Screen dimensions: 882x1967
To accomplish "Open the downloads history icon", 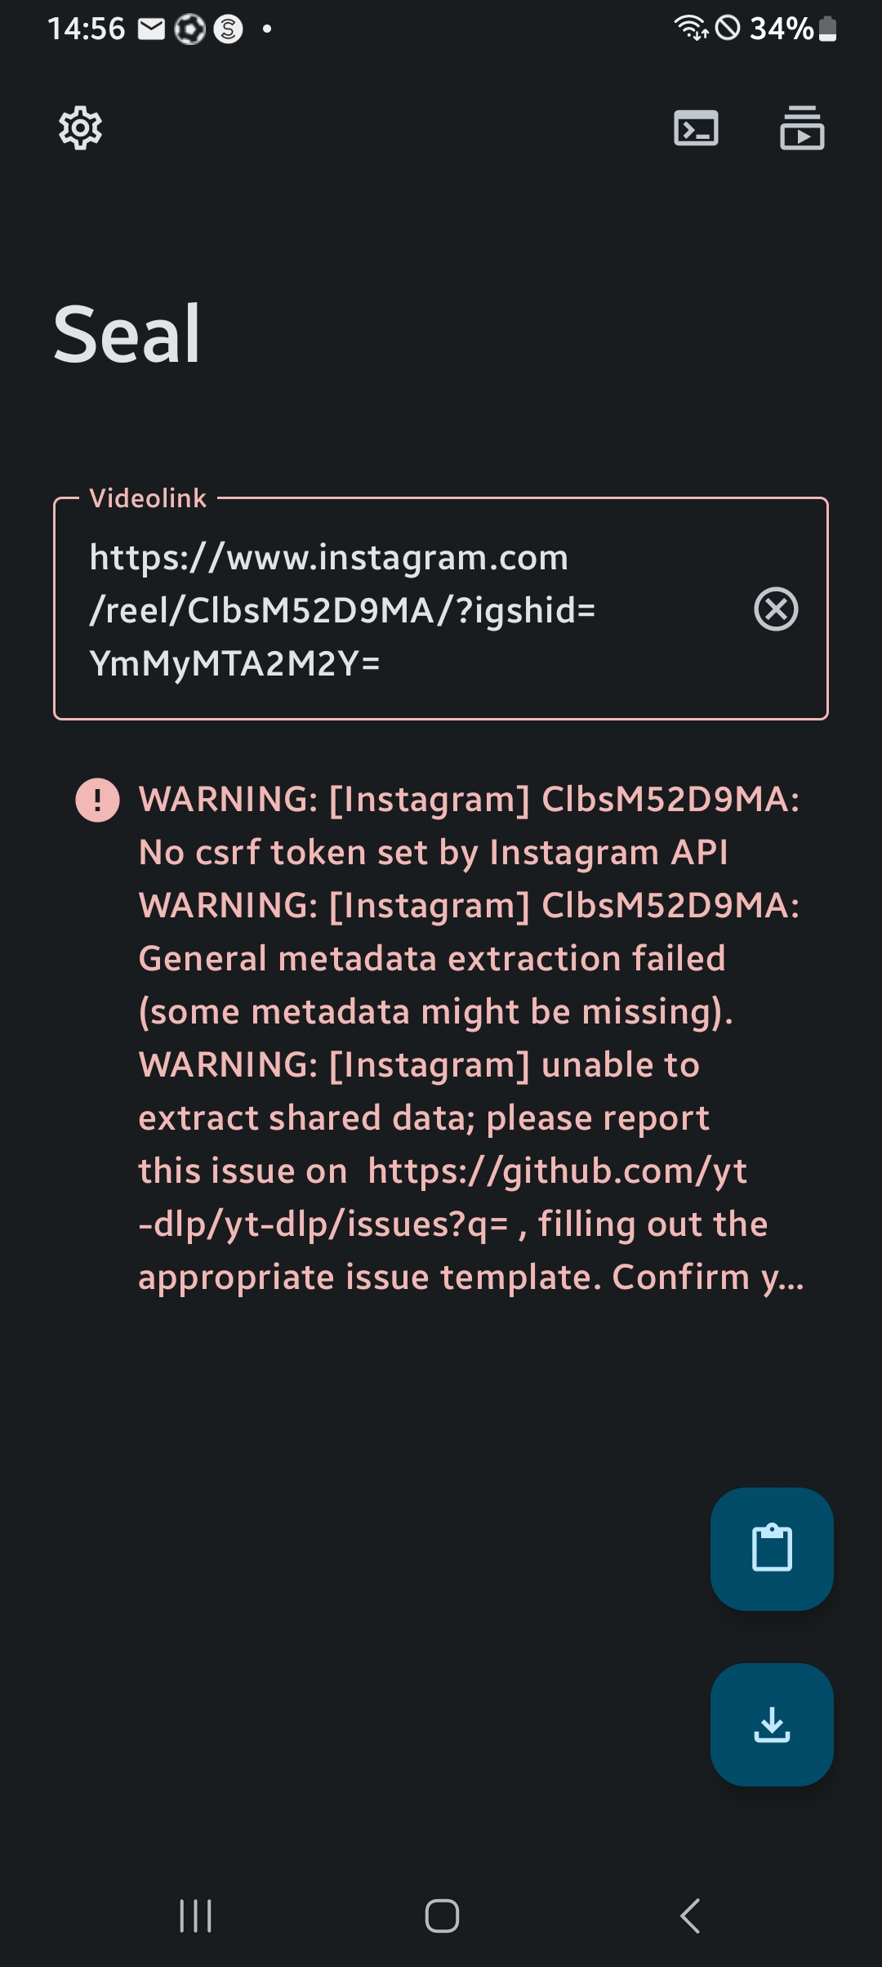I will [801, 128].
